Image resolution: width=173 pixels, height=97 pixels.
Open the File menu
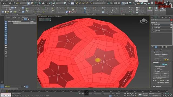(2, 1)
